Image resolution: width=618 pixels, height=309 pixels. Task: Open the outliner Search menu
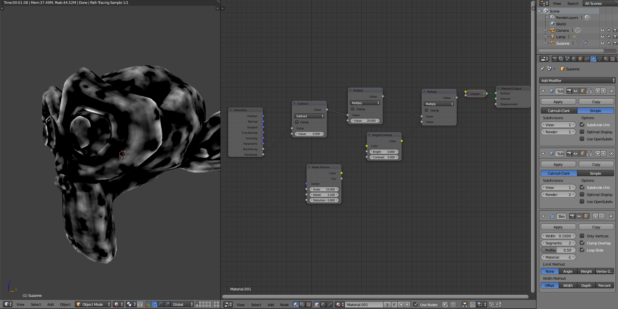[x=573, y=4]
